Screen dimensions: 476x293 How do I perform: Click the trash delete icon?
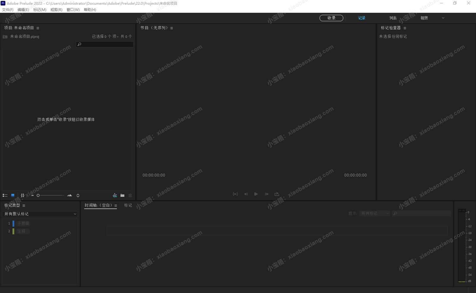coord(130,195)
